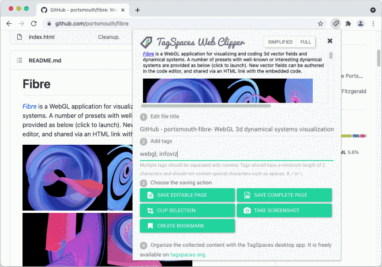
Task: Open the Chrome three-dot menu
Action: click(373, 24)
